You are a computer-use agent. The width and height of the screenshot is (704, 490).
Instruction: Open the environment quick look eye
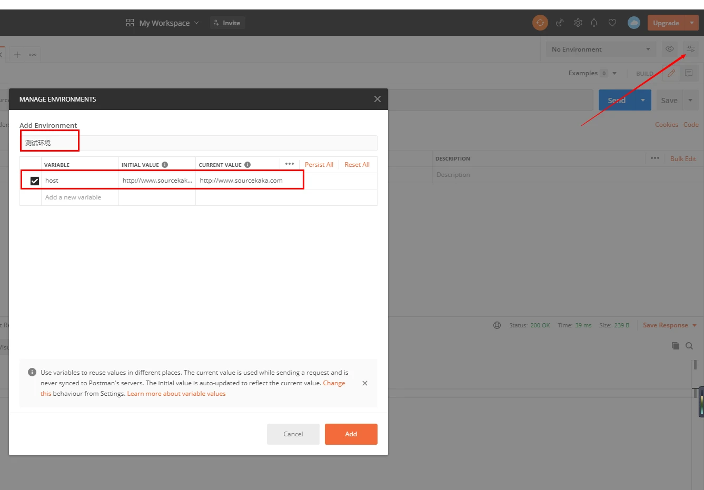669,49
